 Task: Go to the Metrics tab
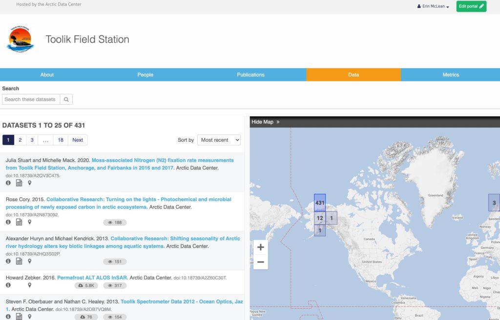tap(451, 75)
